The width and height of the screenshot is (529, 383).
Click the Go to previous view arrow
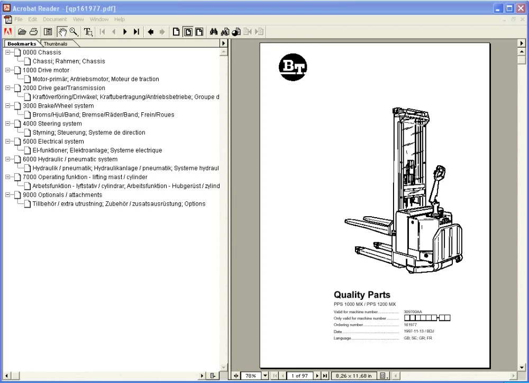point(151,32)
